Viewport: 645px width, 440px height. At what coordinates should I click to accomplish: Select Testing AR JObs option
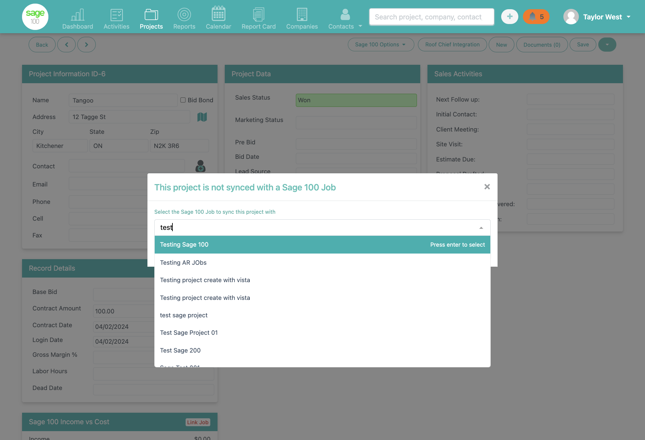point(322,262)
